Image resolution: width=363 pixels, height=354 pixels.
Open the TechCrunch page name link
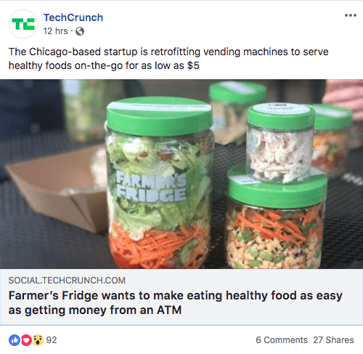pyautogui.click(x=73, y=17)
